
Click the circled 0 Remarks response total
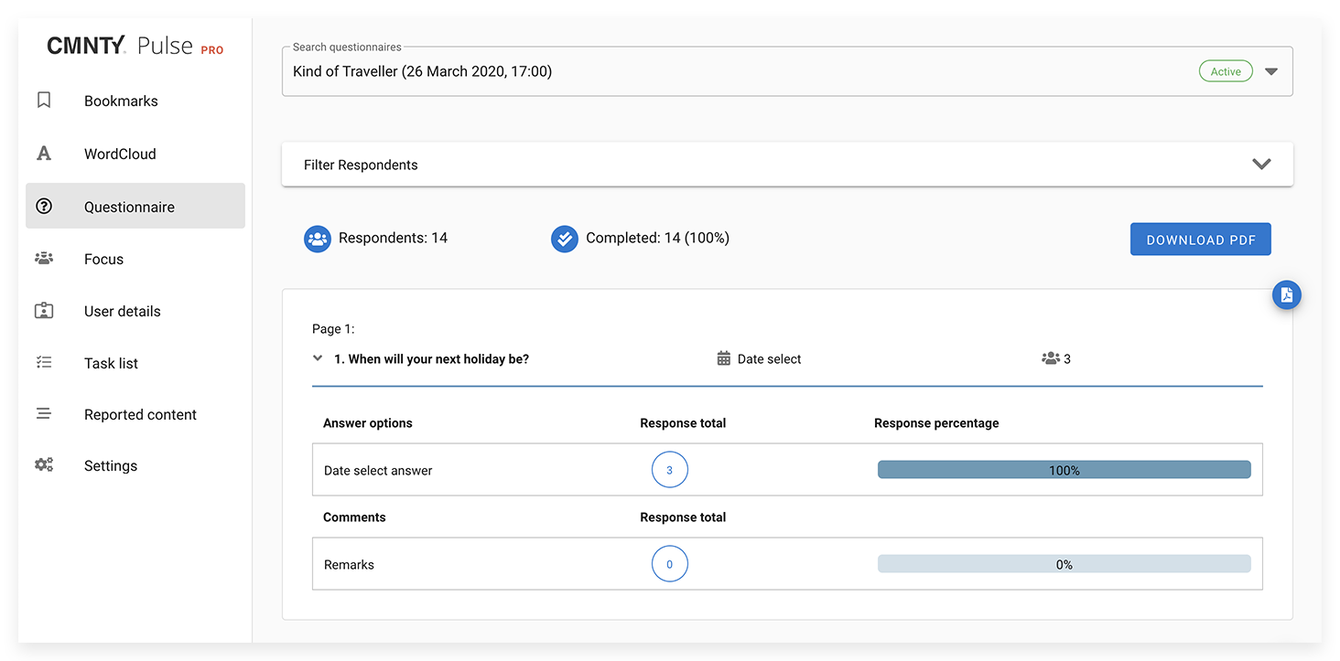tap(669, 564)
